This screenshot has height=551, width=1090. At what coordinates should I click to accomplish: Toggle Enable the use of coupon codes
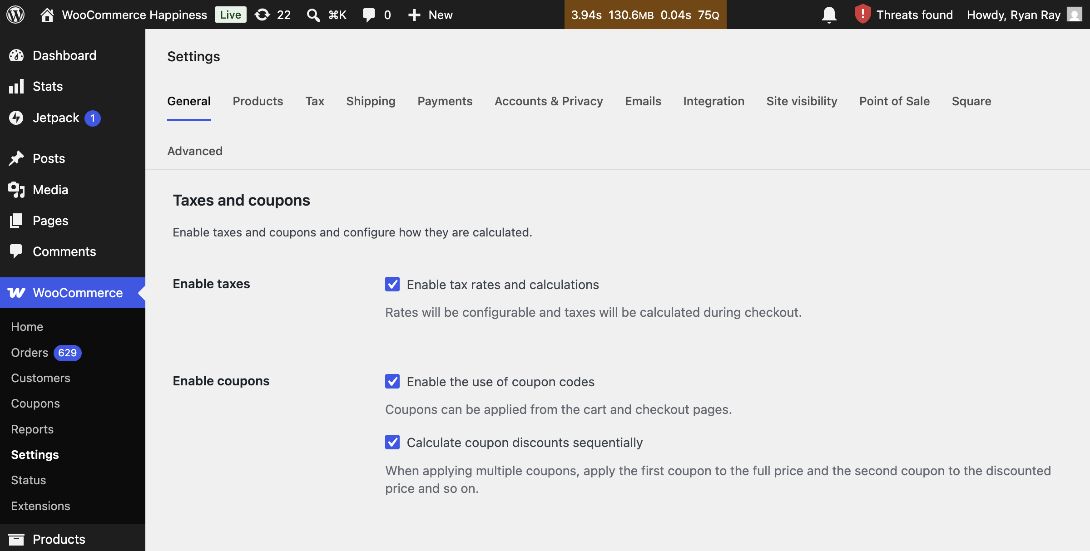pos(392,381)
